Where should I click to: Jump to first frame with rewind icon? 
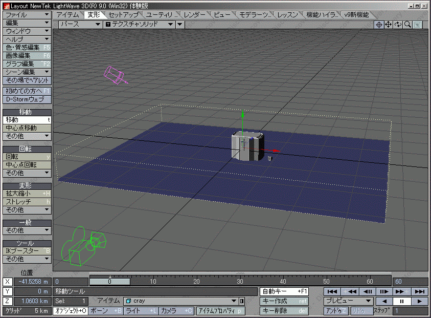332,291
